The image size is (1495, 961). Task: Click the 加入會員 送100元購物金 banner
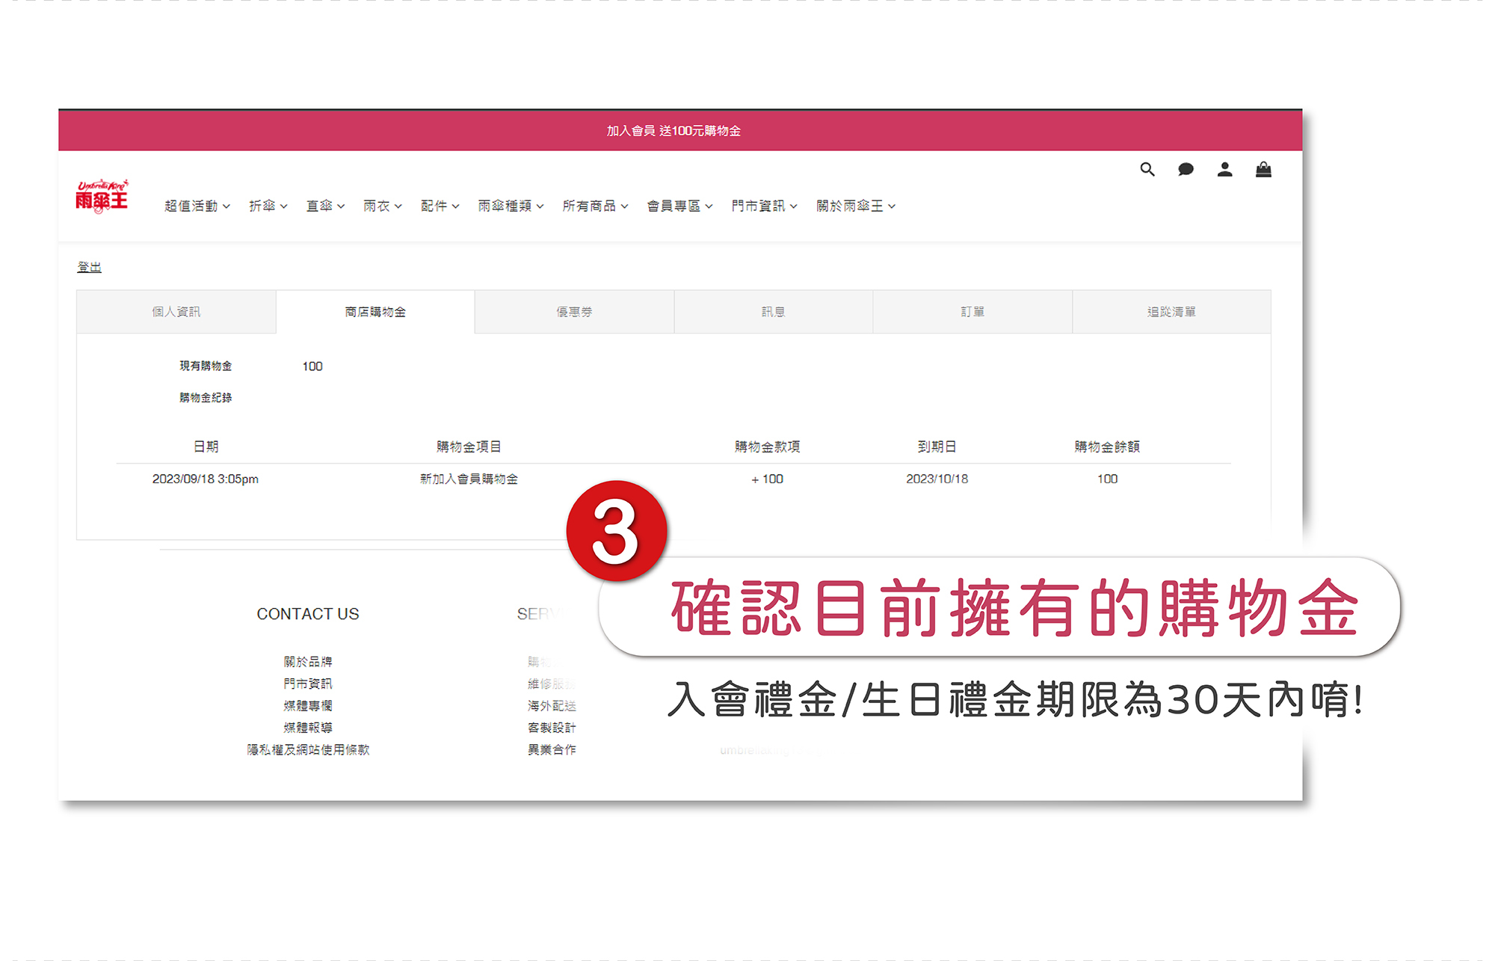click(673, 131)
